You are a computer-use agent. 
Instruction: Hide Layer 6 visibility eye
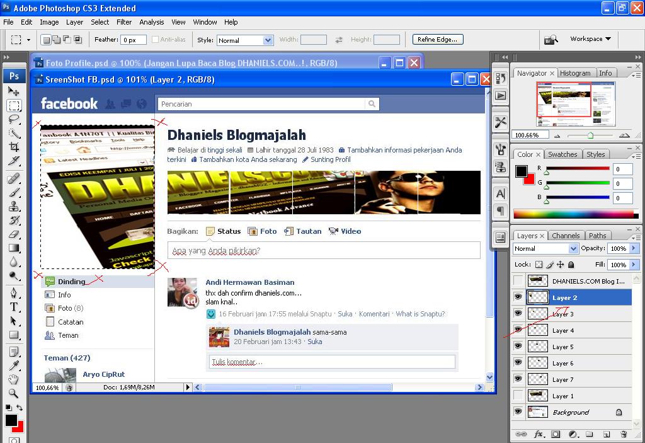(x=518, y=362)
